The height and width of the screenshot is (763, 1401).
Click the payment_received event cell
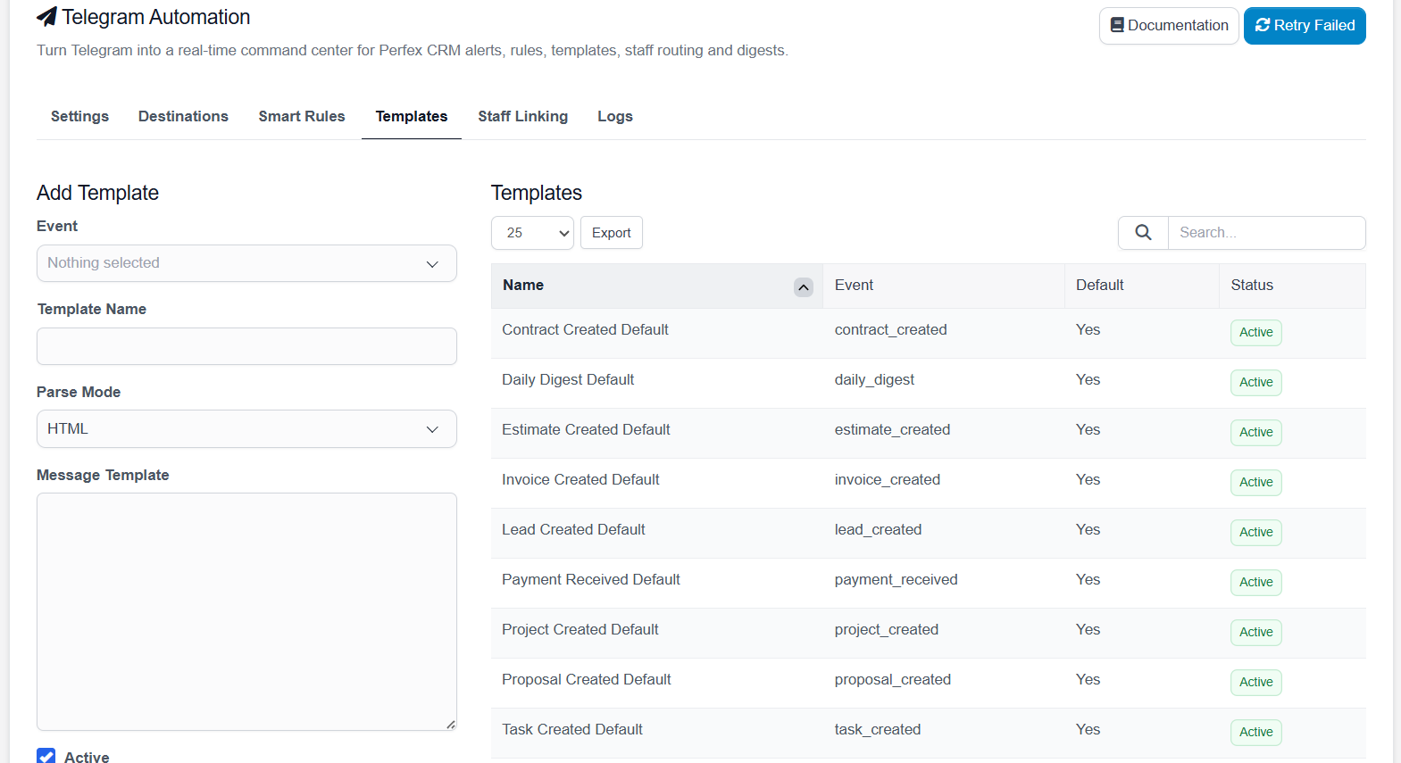click(896, 580)
